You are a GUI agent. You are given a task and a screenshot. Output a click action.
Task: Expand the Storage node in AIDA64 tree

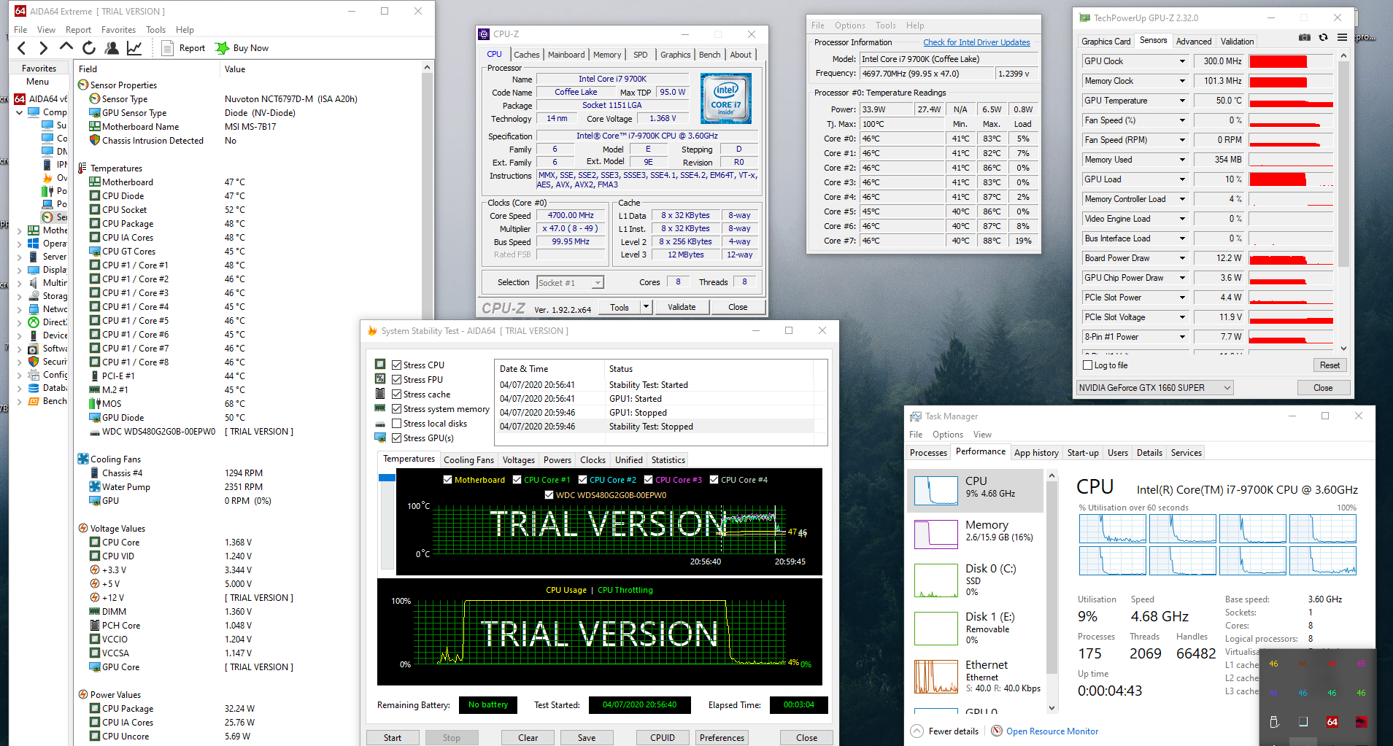[20, 296]
